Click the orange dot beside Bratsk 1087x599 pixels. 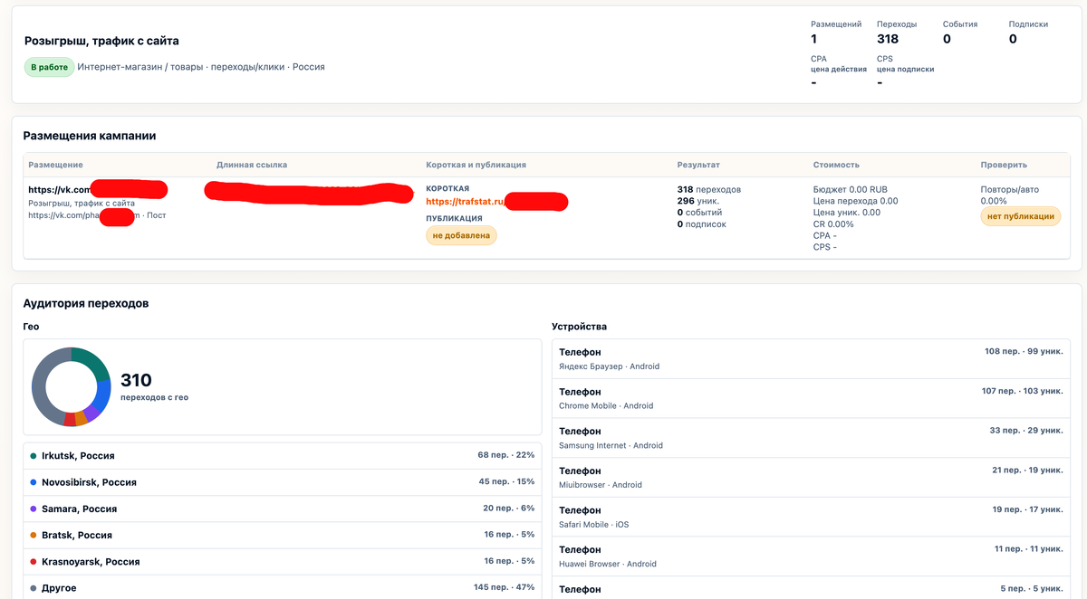(x=34, y=536)
